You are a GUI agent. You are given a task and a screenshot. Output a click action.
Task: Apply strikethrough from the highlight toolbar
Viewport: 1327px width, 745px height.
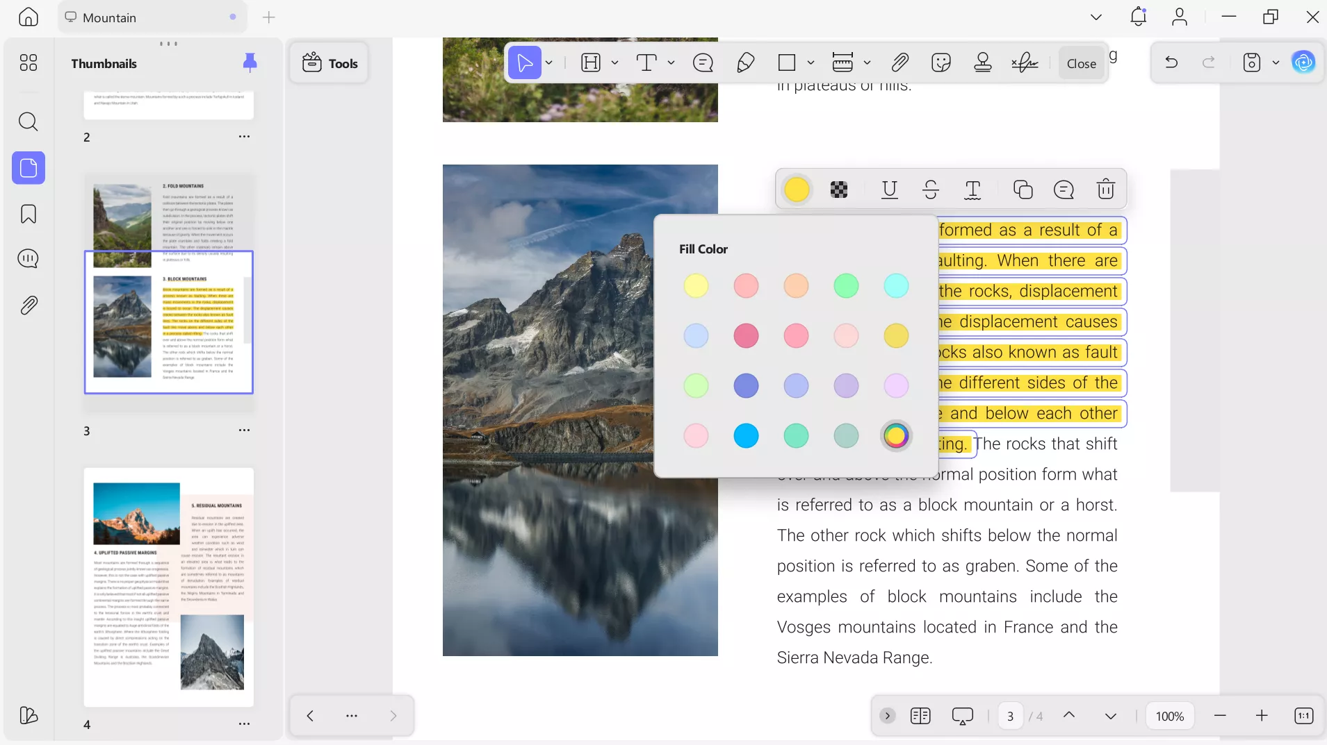(931, 190)
